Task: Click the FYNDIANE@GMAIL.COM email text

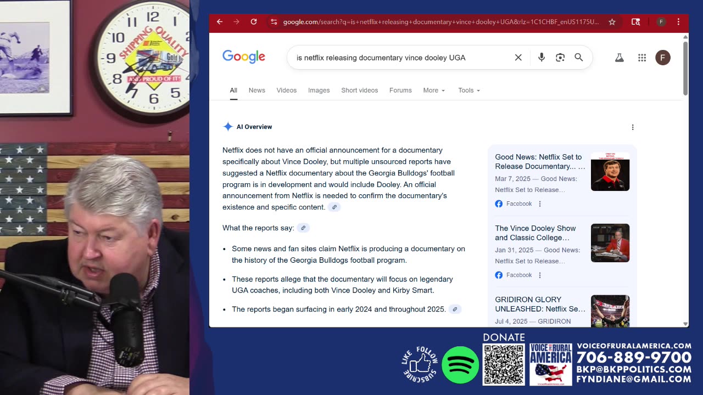Action: click(x=634, y=379)
